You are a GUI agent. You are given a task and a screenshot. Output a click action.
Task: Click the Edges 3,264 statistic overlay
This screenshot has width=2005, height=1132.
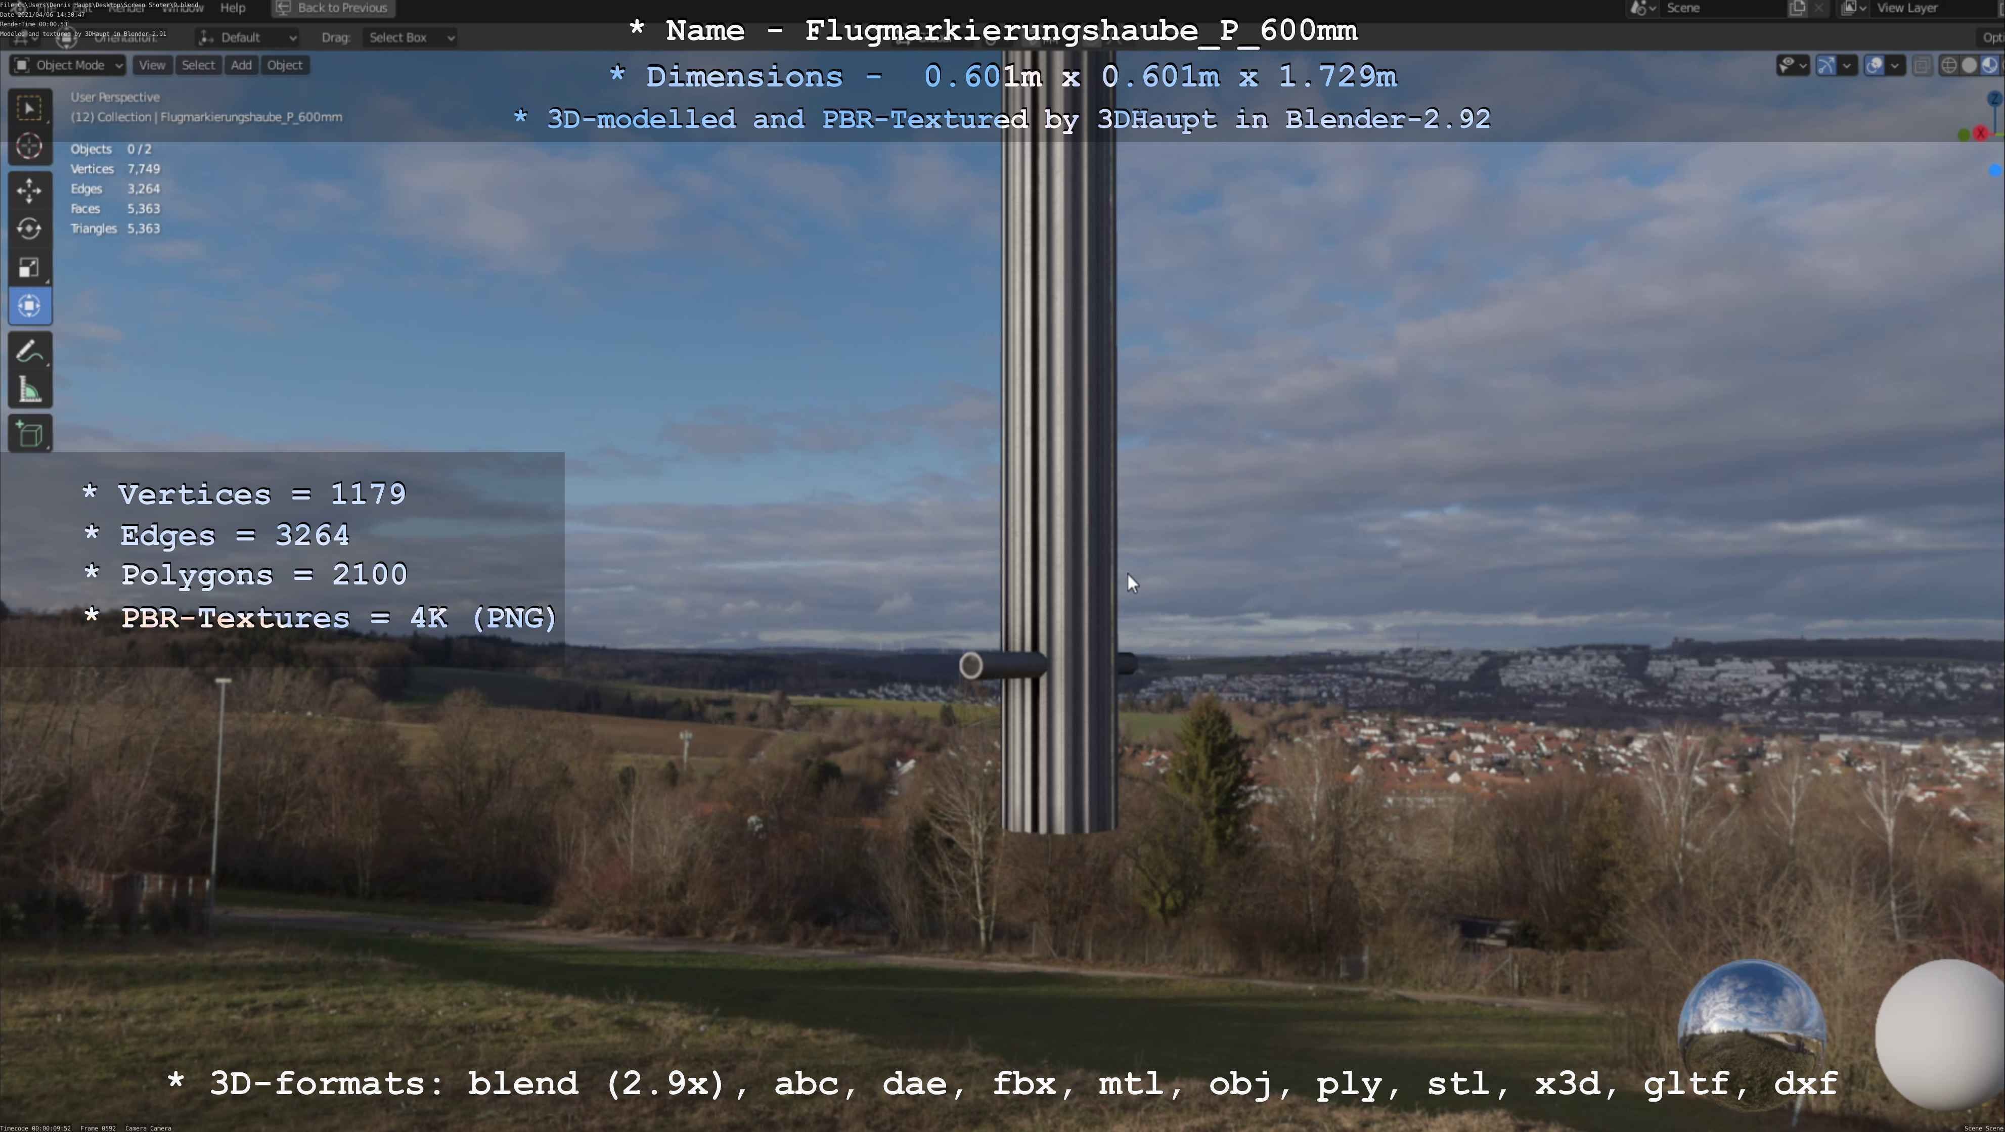click(x=115, y=189)
